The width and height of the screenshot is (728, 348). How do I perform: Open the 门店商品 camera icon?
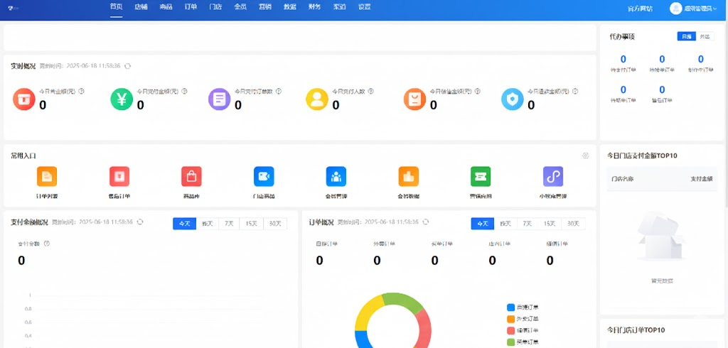click(x=264, y=176)
